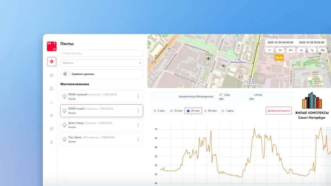Open the three-dot menu for Пост Демо - 1
This screenshot has width=331, height=186.
pyautogui.click(x=138, y=139)
